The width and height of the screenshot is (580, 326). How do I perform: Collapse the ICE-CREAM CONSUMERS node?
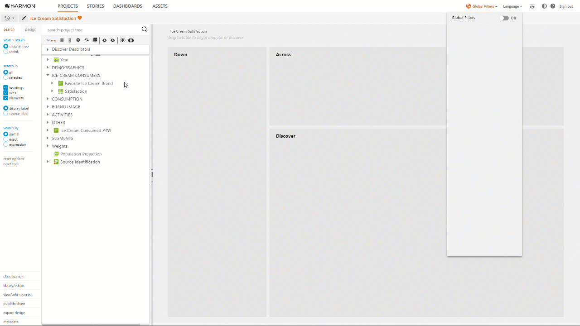pos(48,76)
